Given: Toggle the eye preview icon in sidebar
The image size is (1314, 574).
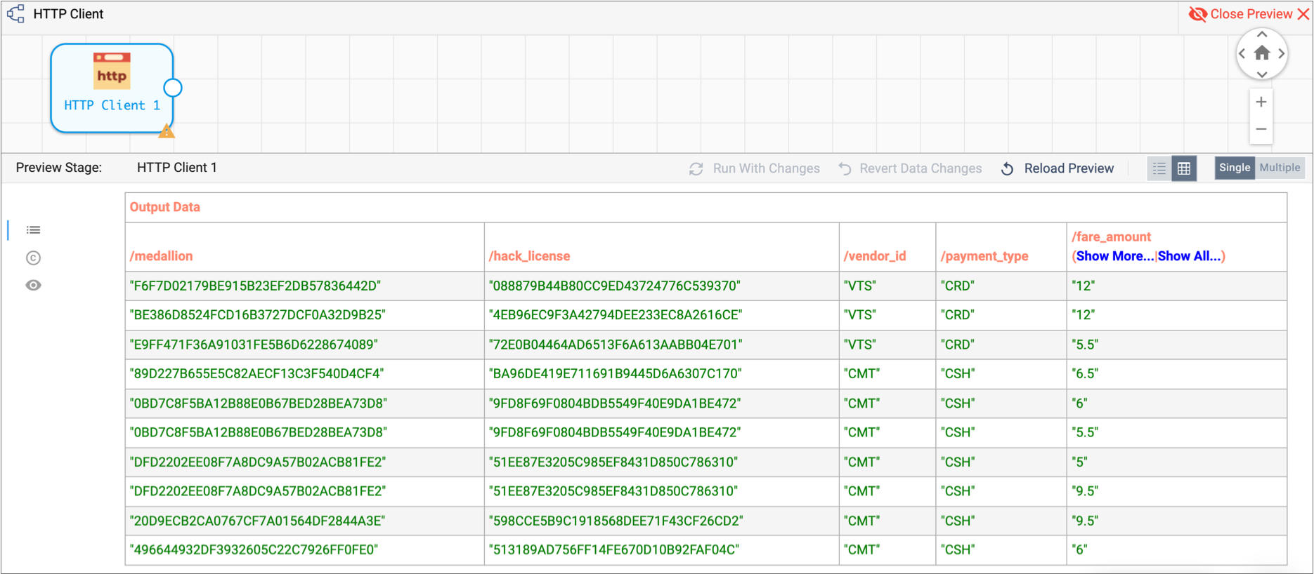Looking at the screenshot, I should pyautogui.click(x=33, y=286).
